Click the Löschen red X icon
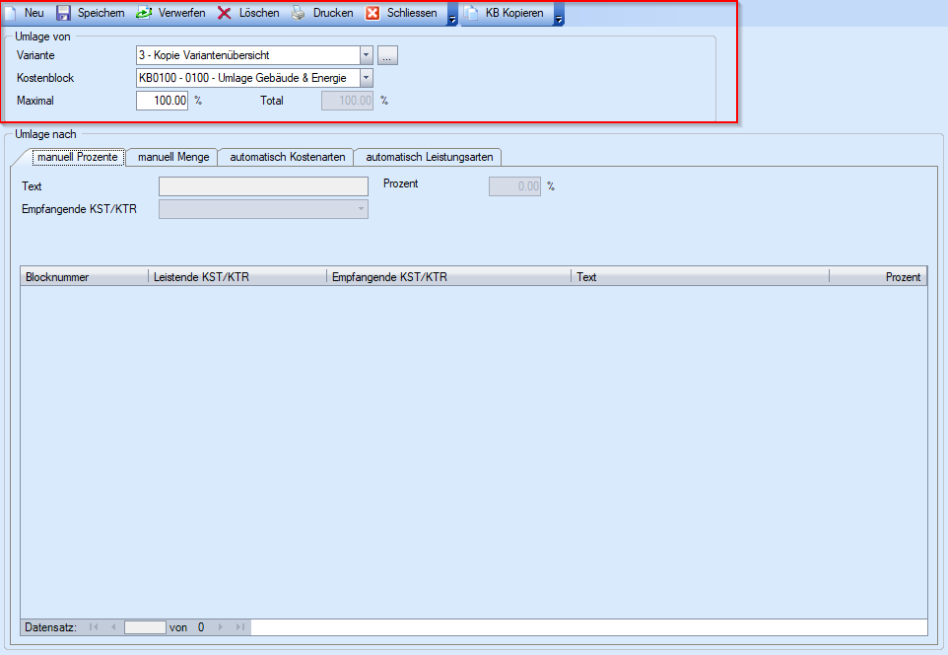The image size is (948, 655). click(x=225, y=13)
